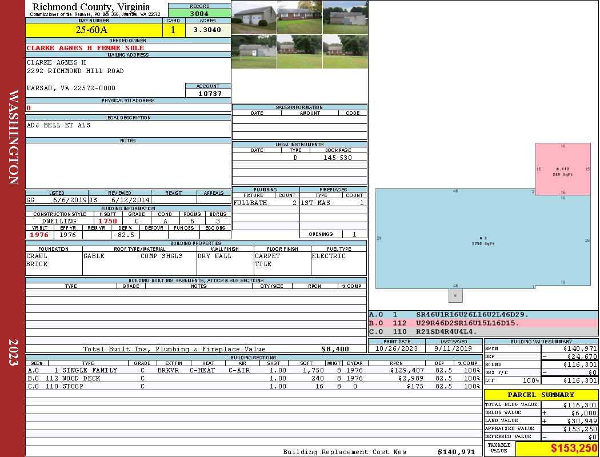Image resolution: width=600 pixels, height=457 pixels.
Task: Click the yellow Parcel Summary header
Action: [x=541, y=395]
